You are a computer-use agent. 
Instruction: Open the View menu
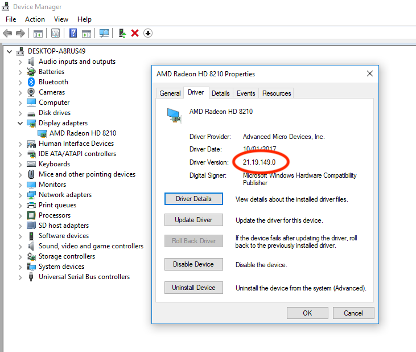(61, 19)
